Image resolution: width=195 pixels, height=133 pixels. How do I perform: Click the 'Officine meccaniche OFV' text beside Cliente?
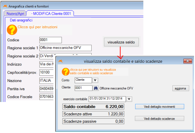(x=116, y=88)
